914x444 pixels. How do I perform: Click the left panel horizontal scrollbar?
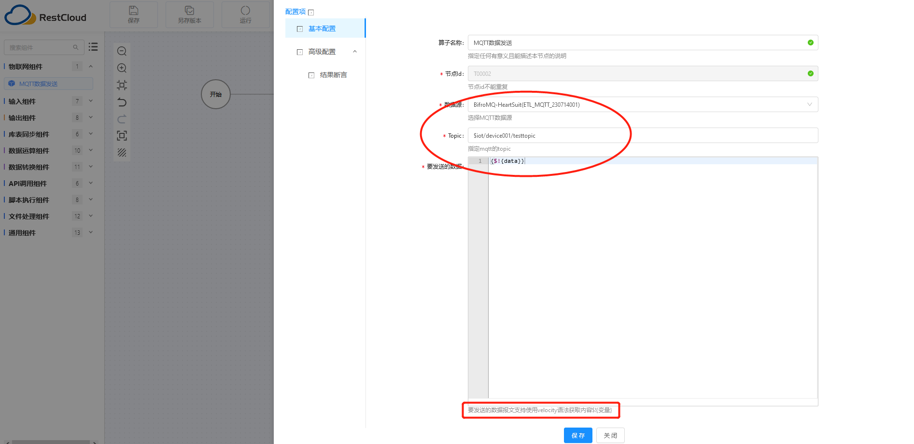[51, 442]
